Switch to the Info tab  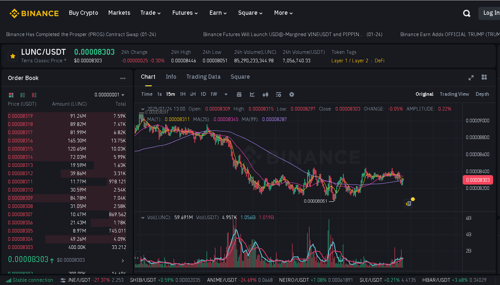coord(171,77)
